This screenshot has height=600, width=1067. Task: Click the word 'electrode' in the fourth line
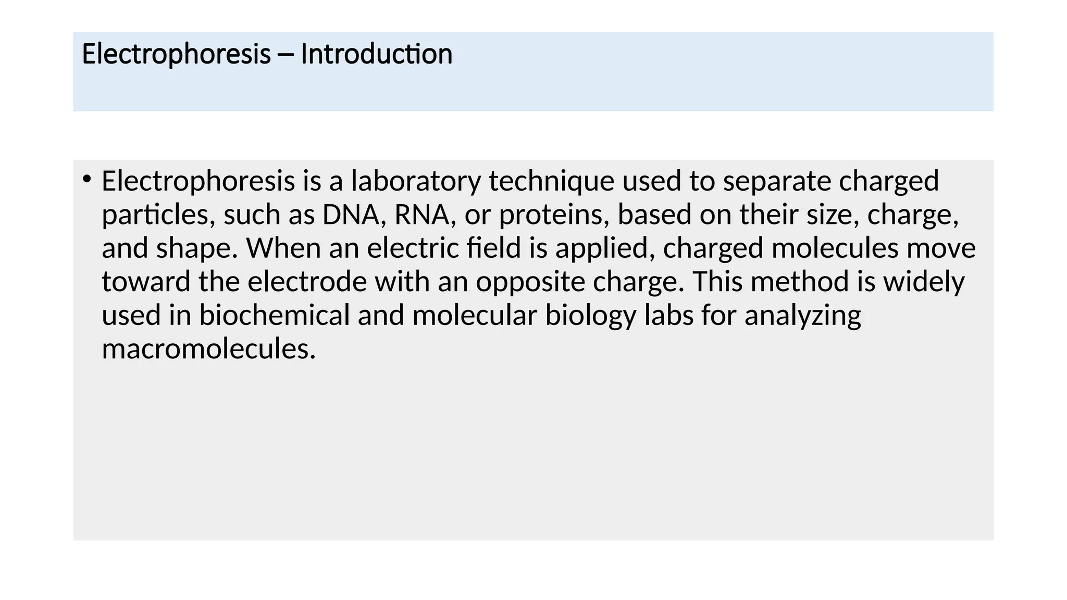pos(307,282)
